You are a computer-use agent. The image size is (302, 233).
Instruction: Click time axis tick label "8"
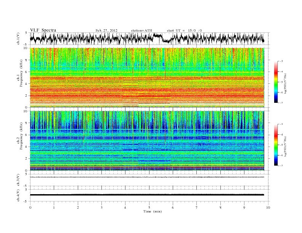point(220,207)
